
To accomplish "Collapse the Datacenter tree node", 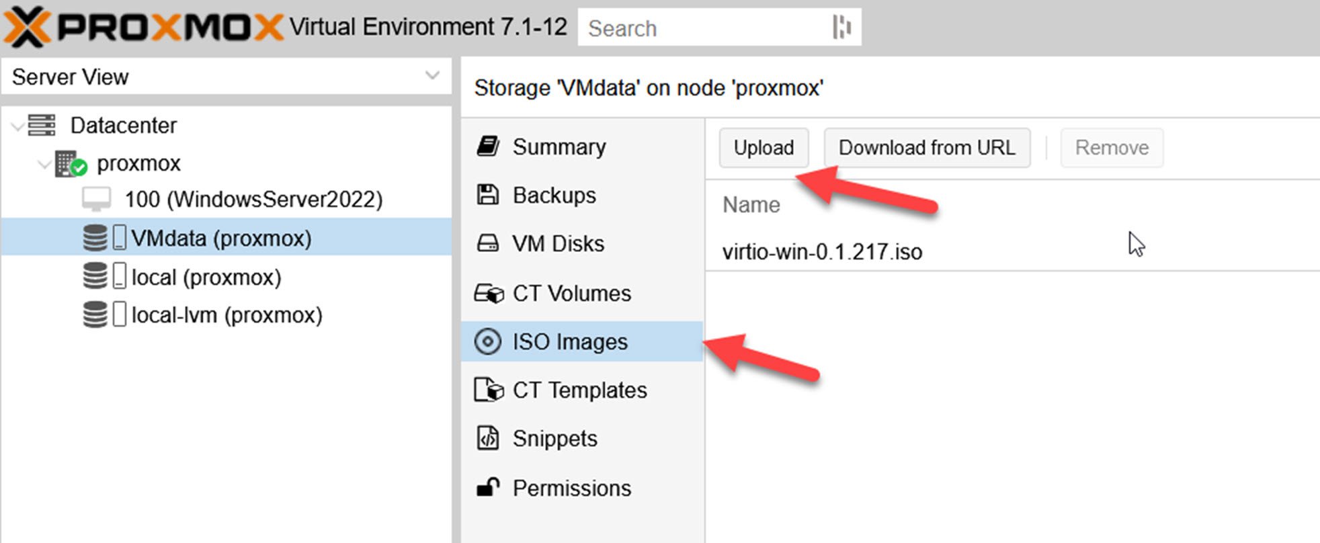I will tap(17, 126).
